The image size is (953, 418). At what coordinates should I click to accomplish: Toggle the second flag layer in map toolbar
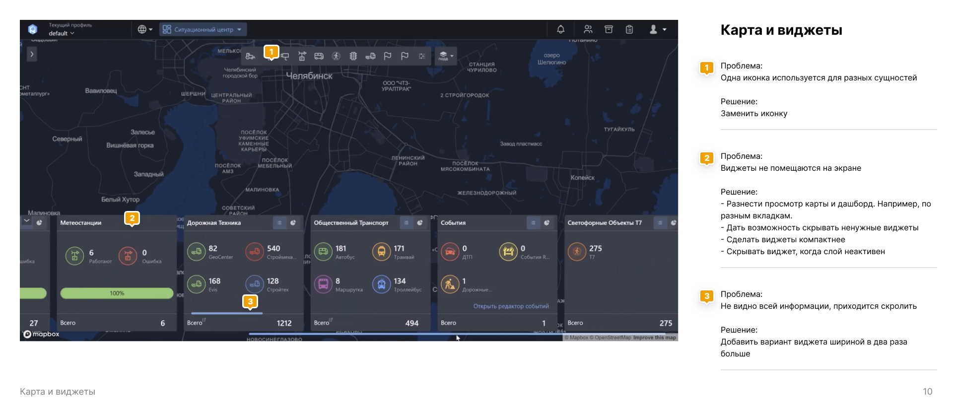[x=405, y=56]
